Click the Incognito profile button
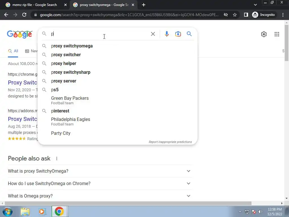The width and height of the screenshot is (289, 217). tap(263, 15)
